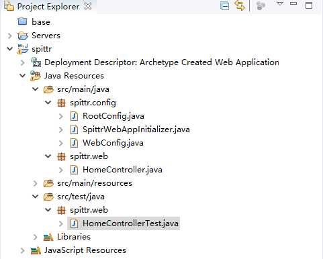Click the spittr Maven project icon
This screenshot has height=259, width=323.
click(x=23, y=49)
